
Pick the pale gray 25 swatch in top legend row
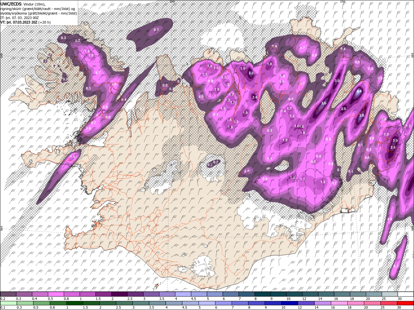[389, 294]
